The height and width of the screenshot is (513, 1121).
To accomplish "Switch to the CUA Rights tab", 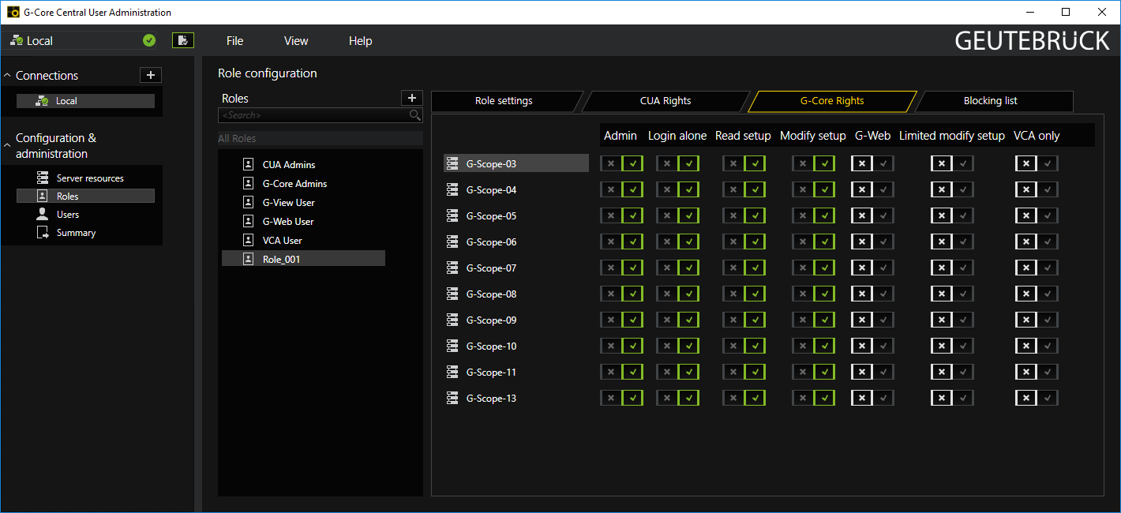I will [665, 101].
